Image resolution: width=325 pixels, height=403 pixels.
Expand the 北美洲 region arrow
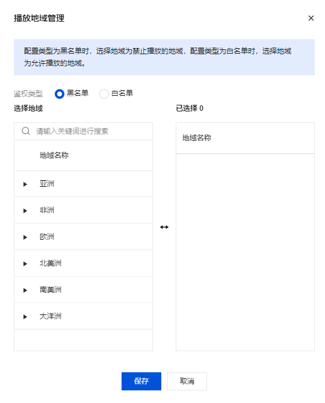(25, 264)
